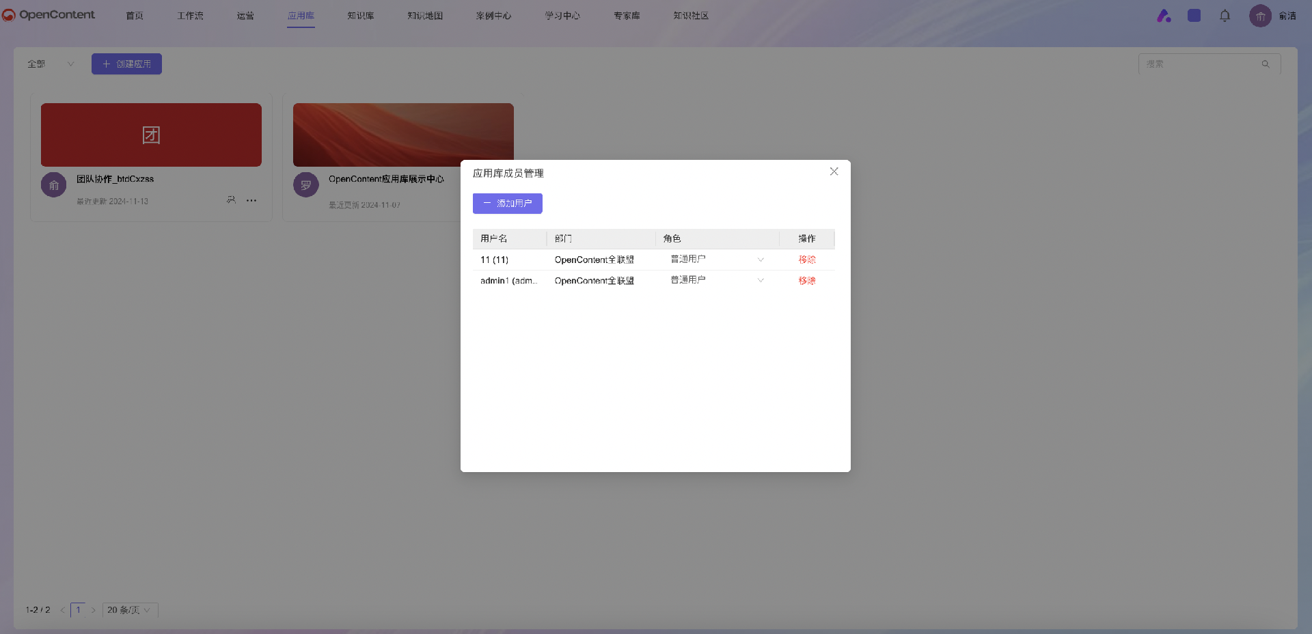Remove user 11 via 移除 link

tap(807, 260)
